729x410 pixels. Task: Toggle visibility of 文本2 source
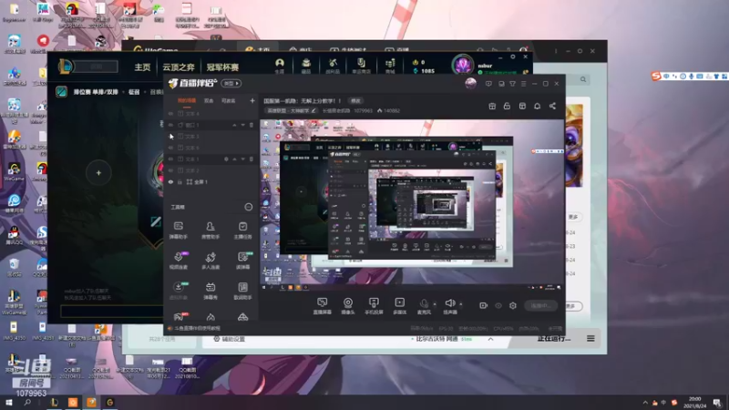170,170
